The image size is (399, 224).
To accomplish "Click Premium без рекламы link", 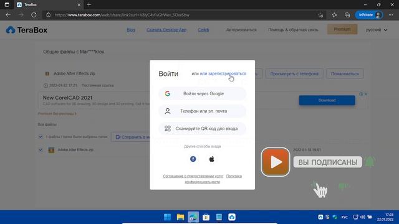I will 57,113.
